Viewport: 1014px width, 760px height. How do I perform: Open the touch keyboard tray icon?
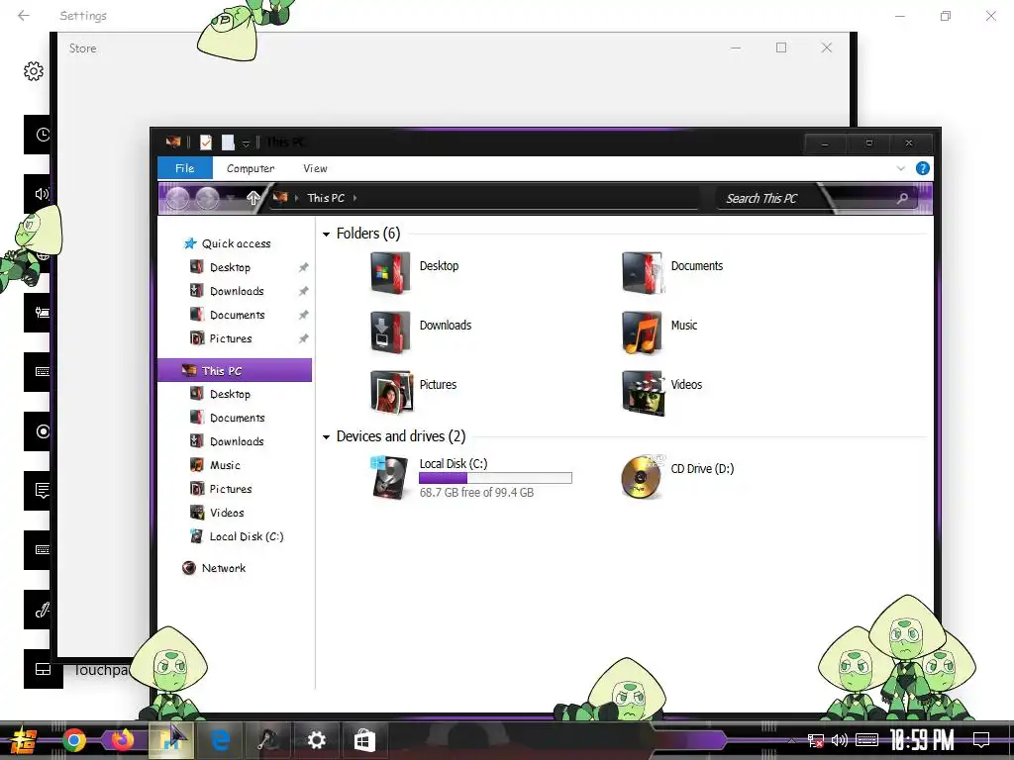point(866,740)
